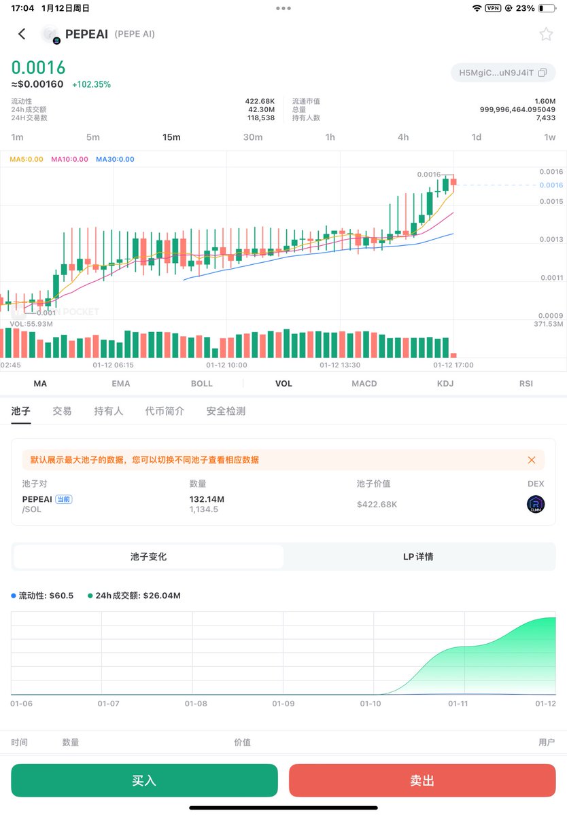Screen dimensions: 567x815
Task: Click the 当前 pool badge
Action: click(x=63, y=499)
